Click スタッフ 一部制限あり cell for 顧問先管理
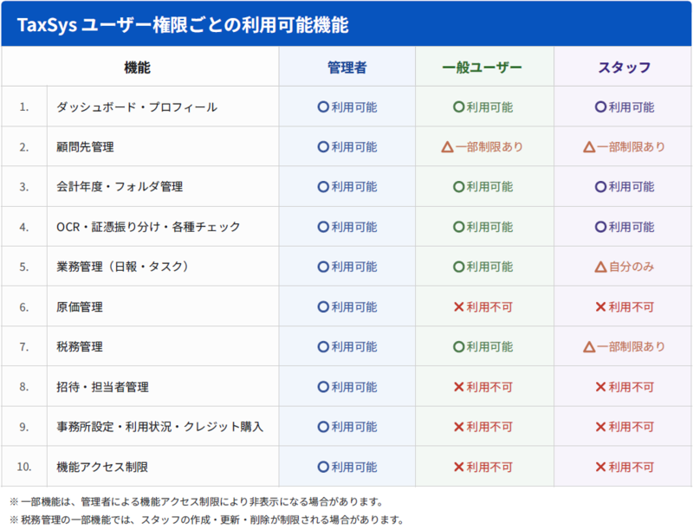This screenshot has width=693, height=529. pyautogui.click(x=624, y=147)
